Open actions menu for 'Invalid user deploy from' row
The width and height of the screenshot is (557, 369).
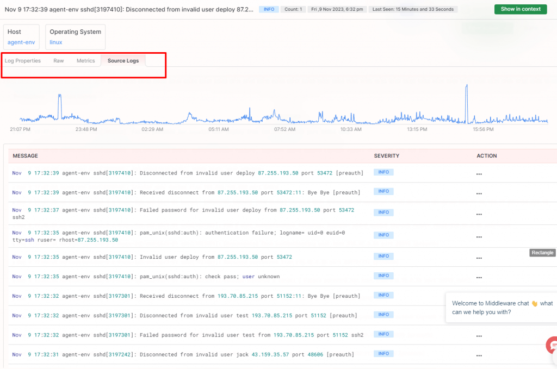[479, 258]
